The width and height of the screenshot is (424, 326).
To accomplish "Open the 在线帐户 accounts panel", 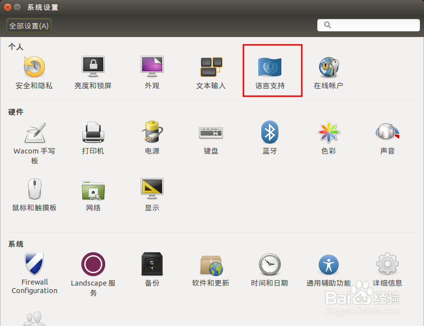I will click(329, 70).
